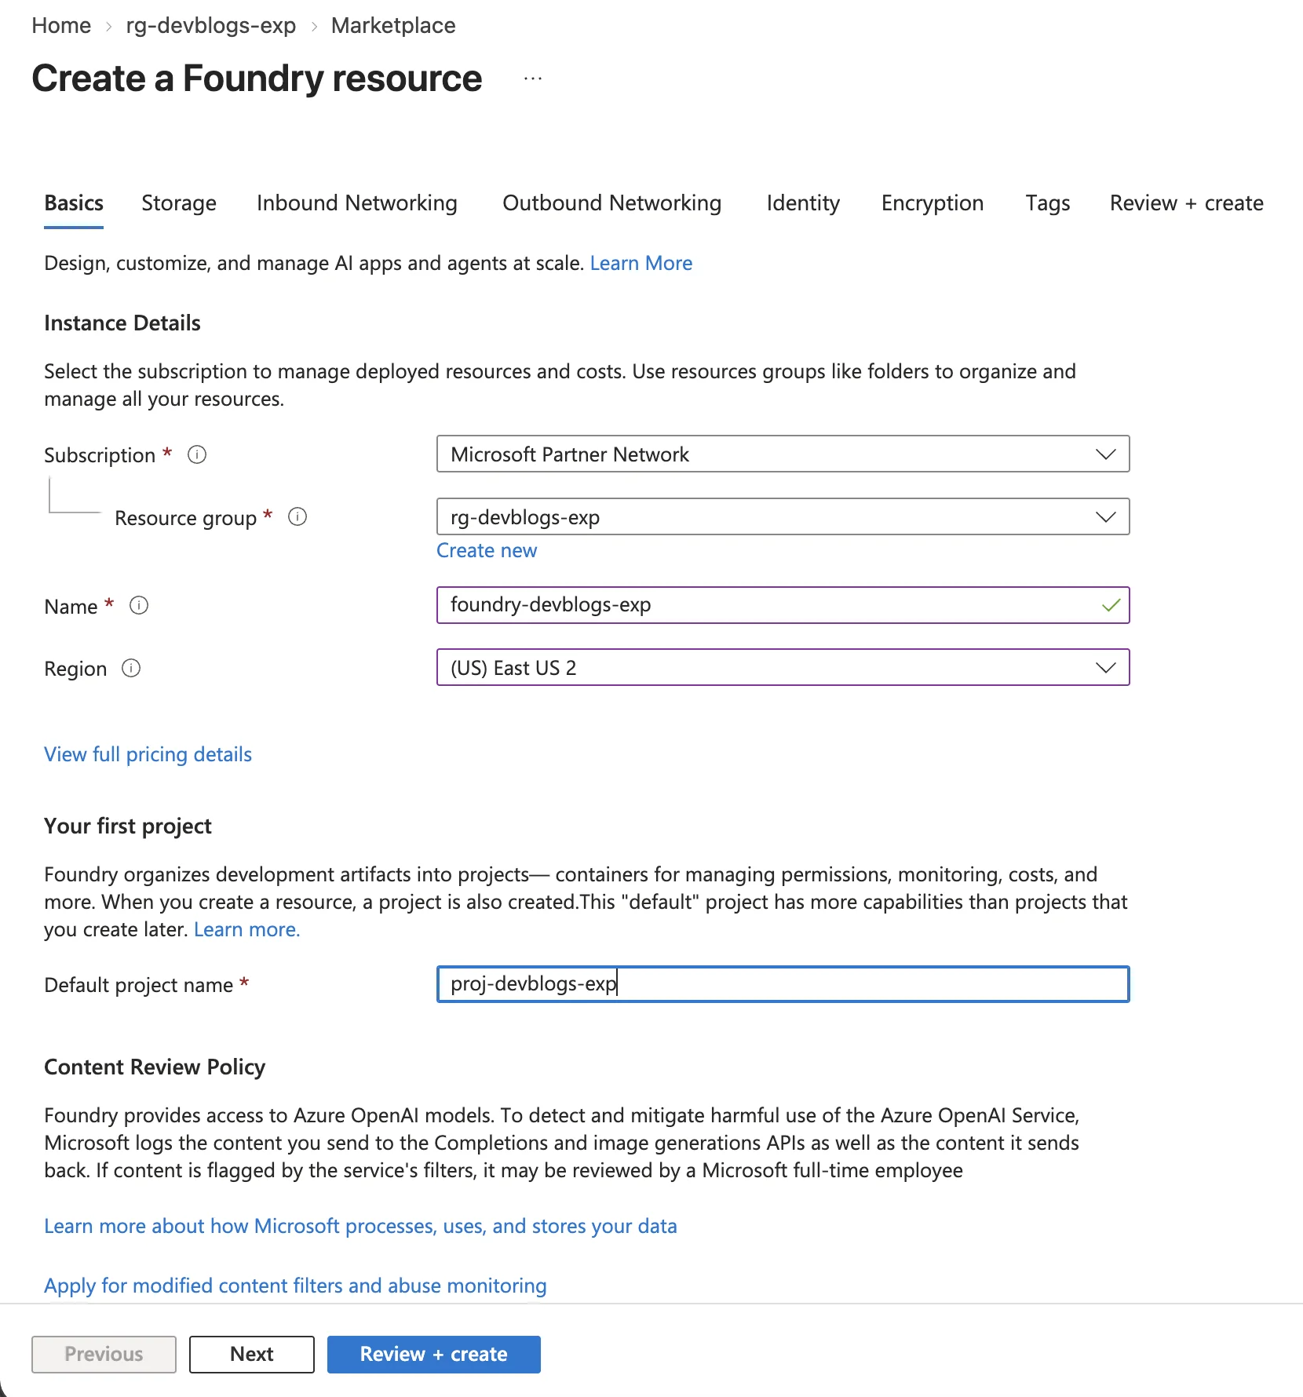
Task: Open link about how Microsoft processes data
Action: click(x=360, y=1226)
